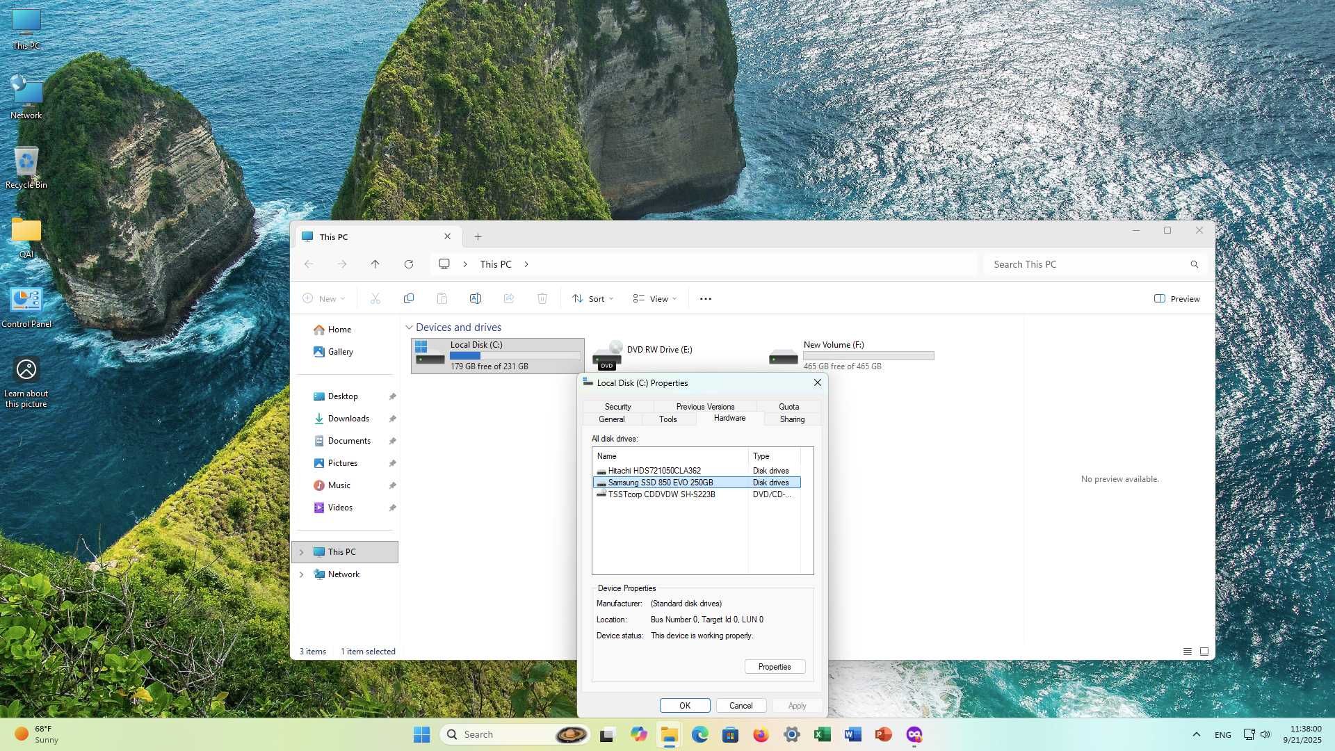The image size is (1335, 751).
Task: Select TSSTcorp CDDVDW SH-S223B row
Action: tap(696, 494)
